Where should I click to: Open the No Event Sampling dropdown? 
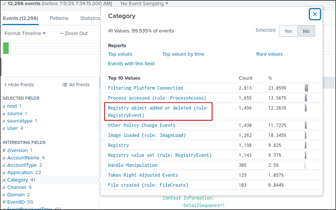click(x=144, y=4)
